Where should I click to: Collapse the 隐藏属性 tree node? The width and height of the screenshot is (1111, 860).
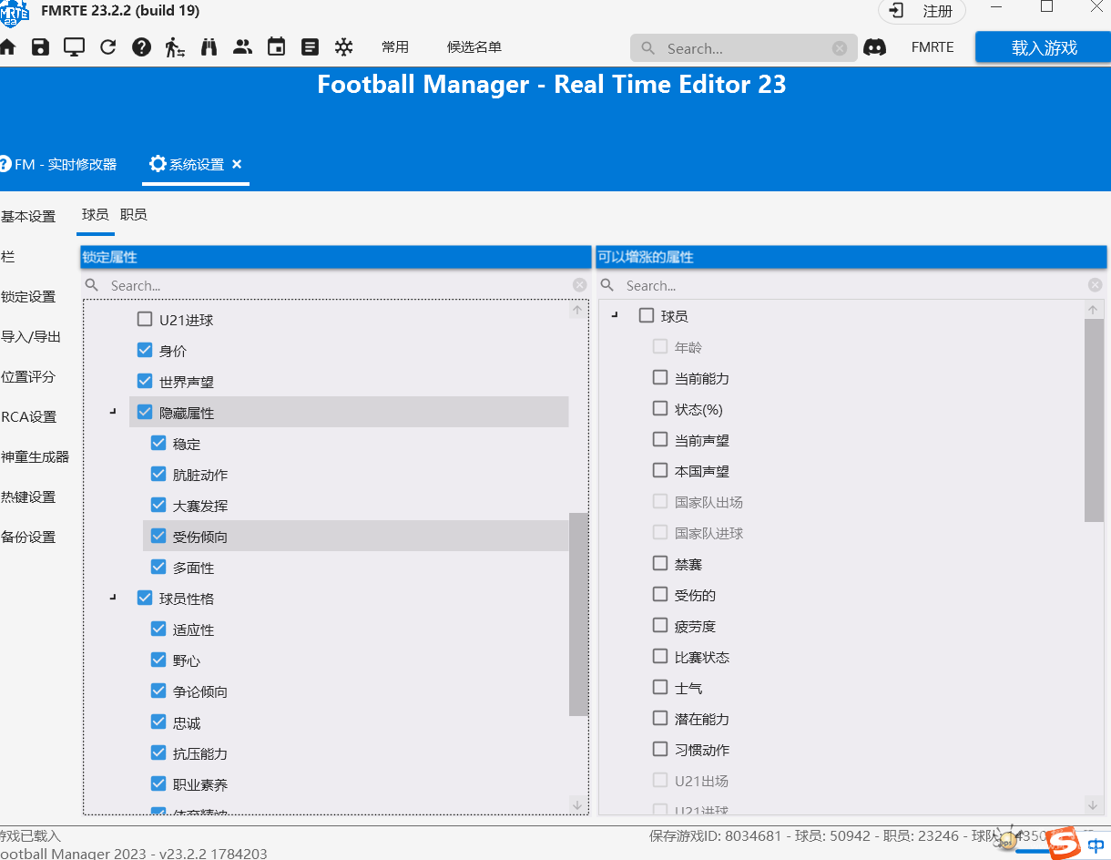pyautogui.click(x=113, y=413)
